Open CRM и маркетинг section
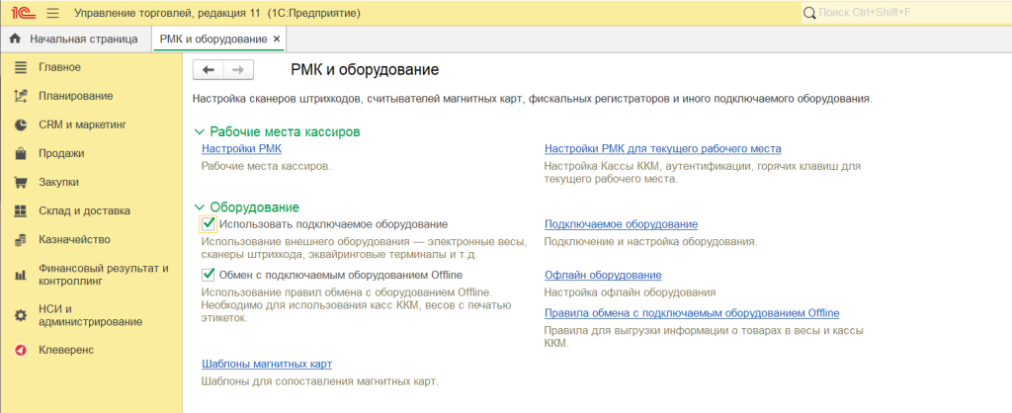Image resolution: width=1012 pixels, height=413 pixels. click(x=83, y=124)
